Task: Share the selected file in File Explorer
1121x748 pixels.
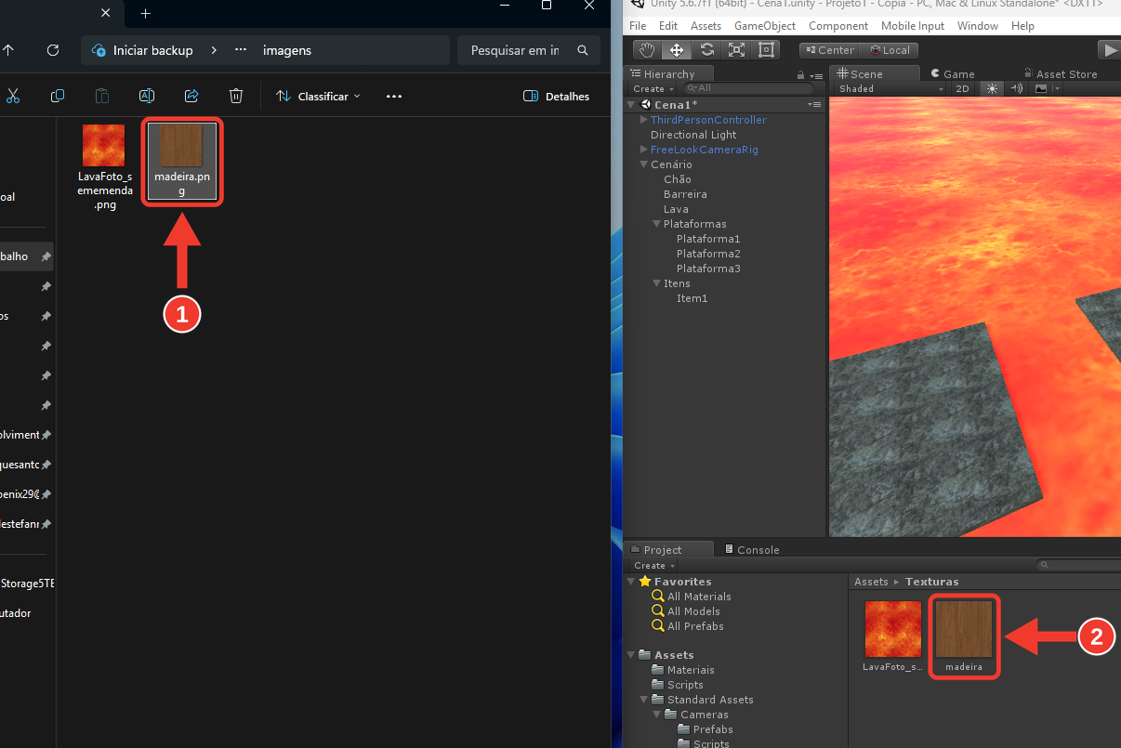Action: coord(191,96)
